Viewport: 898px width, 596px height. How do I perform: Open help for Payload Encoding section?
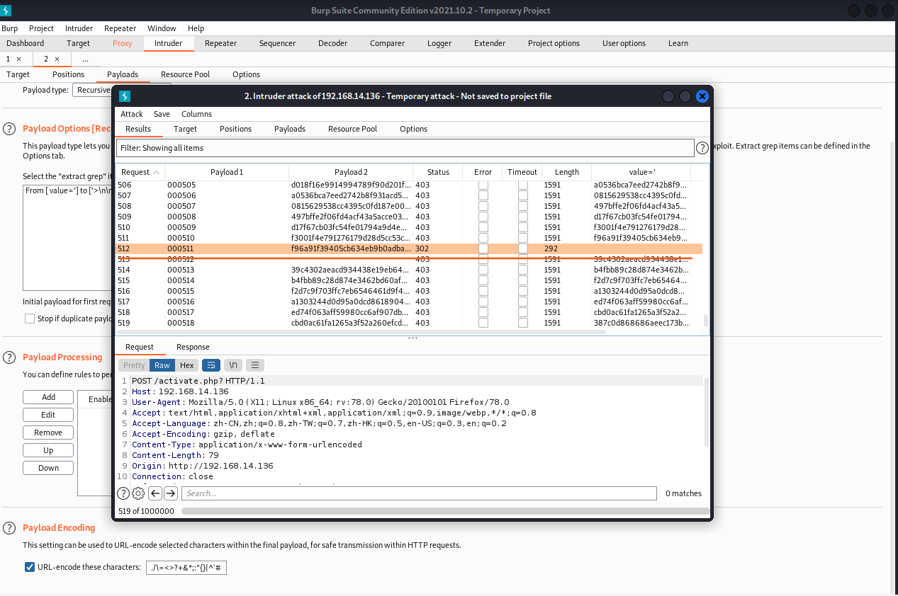[9, 528]
